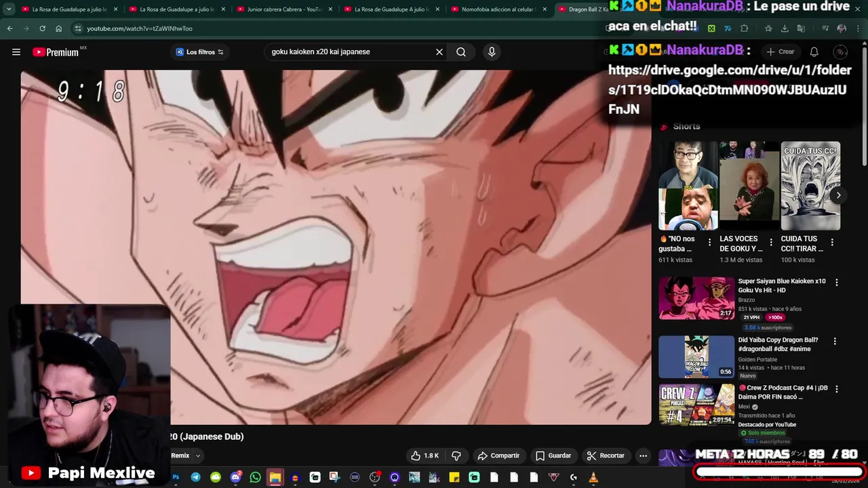The width and height of the screenshot is (868, 488).
Task: Open Telegram from the taskbar
Action: 195,477
